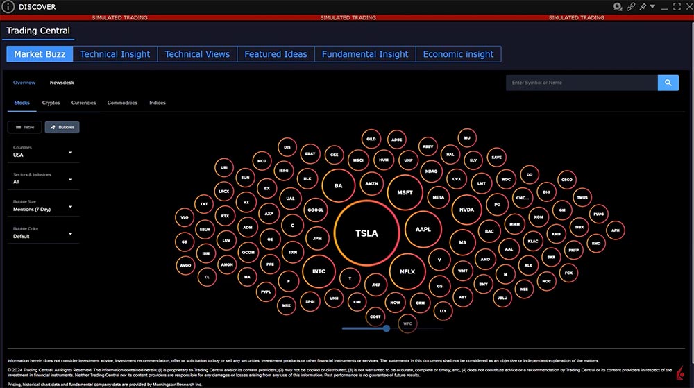Click the link chain icon in title bar
Image resolution: width=694 pixels, height=388 pixels.
point(631,7)
